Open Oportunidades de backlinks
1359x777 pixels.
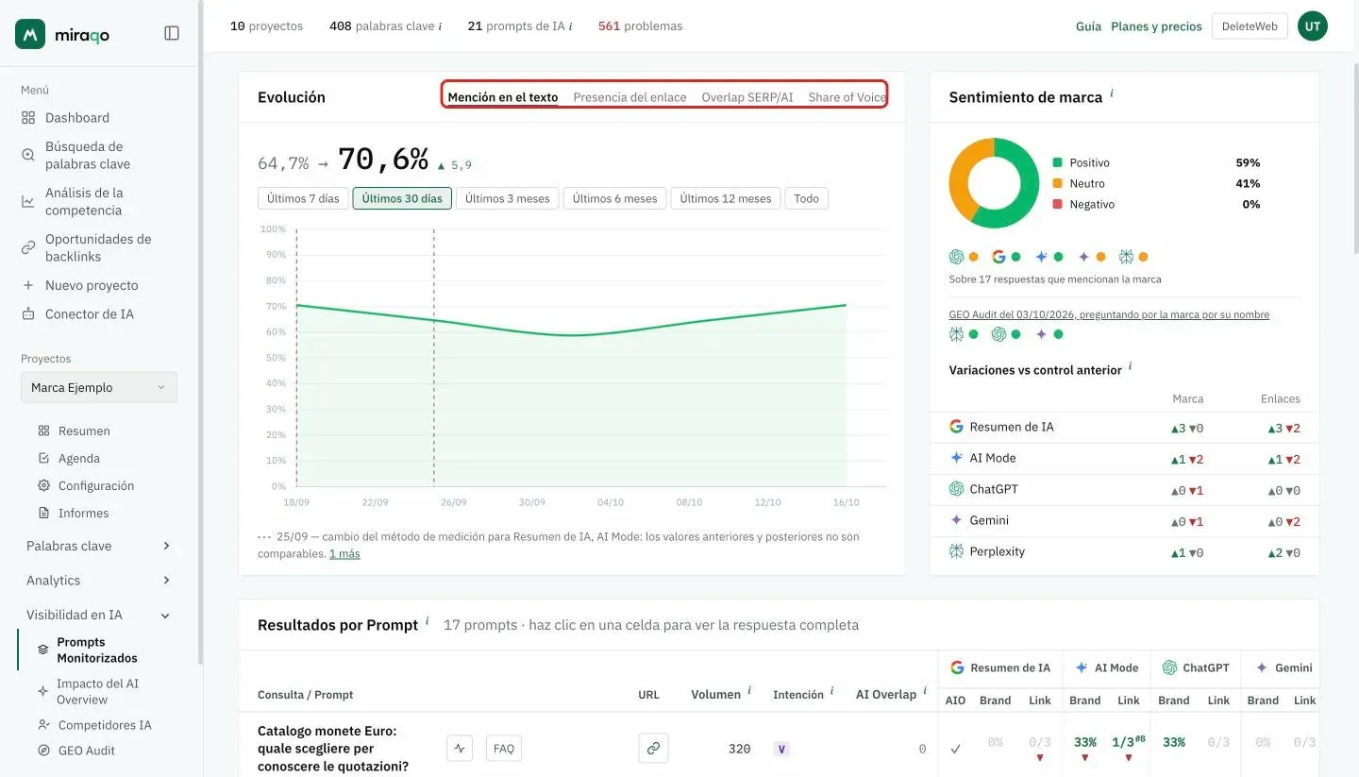click(x=98, y=247)
